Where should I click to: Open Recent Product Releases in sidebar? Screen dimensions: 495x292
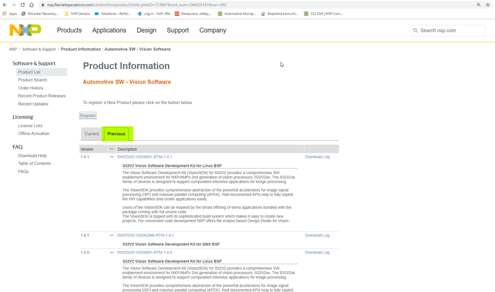42,96
